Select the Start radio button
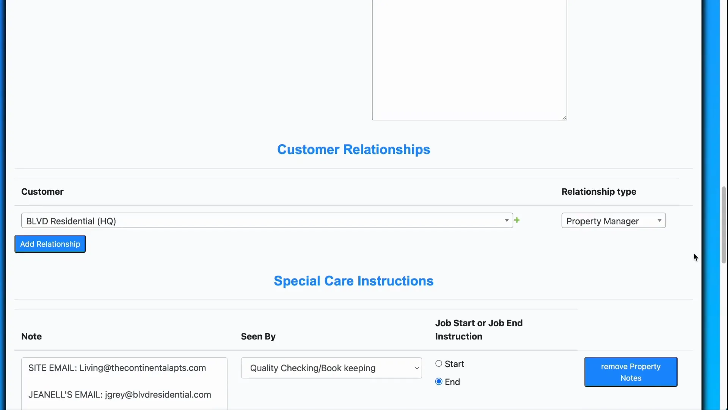The height and width of the screenshot is (410, 728). [438, 363]
